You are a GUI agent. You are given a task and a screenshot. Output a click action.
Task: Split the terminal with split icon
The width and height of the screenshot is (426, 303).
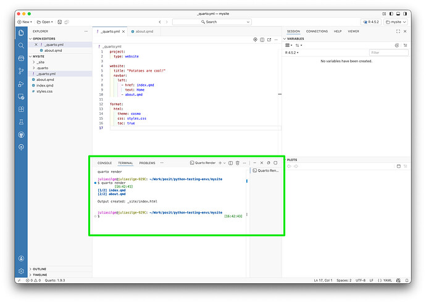click(x=230, y=163)
